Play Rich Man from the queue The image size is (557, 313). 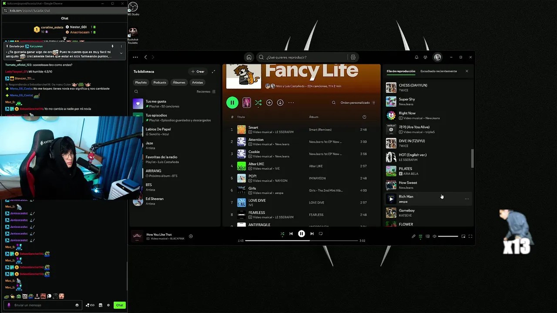pos(391,199)
